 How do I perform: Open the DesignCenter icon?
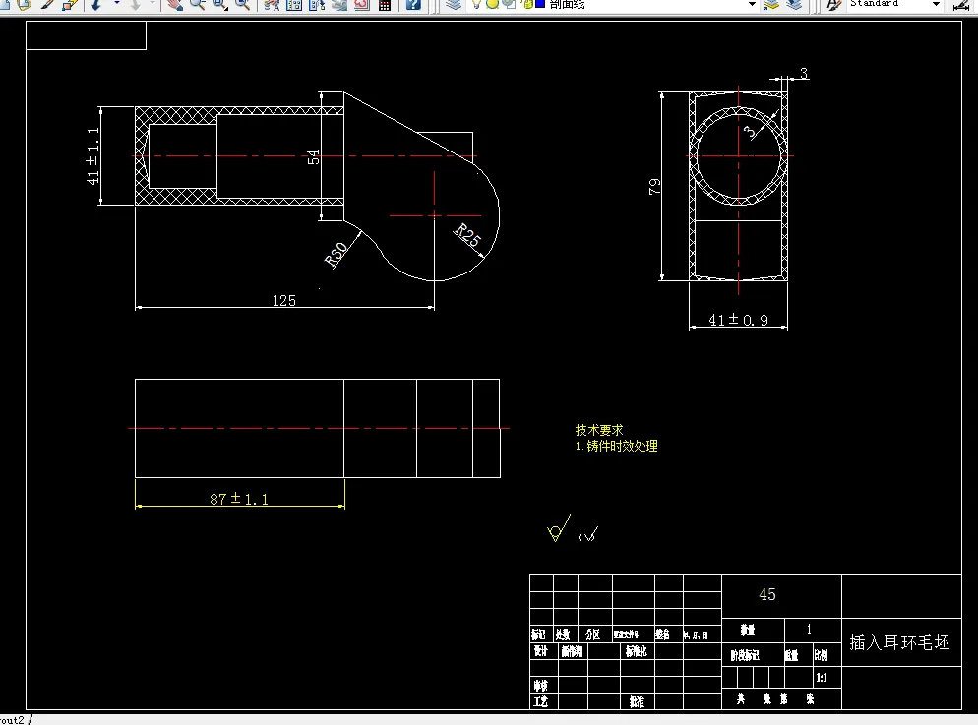(x=294, y=4)
